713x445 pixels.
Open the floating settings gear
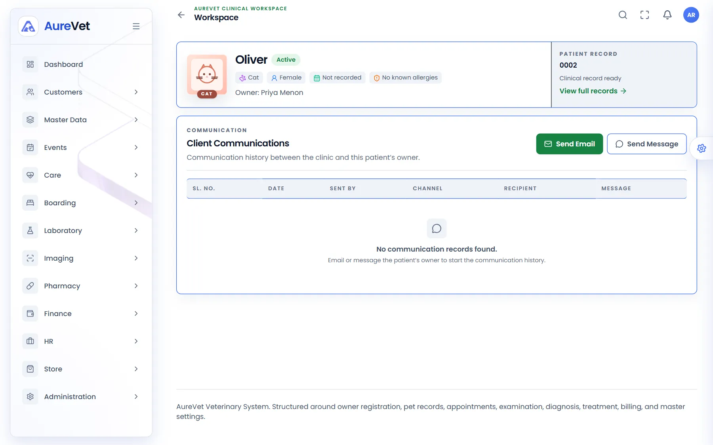point(702,148)
